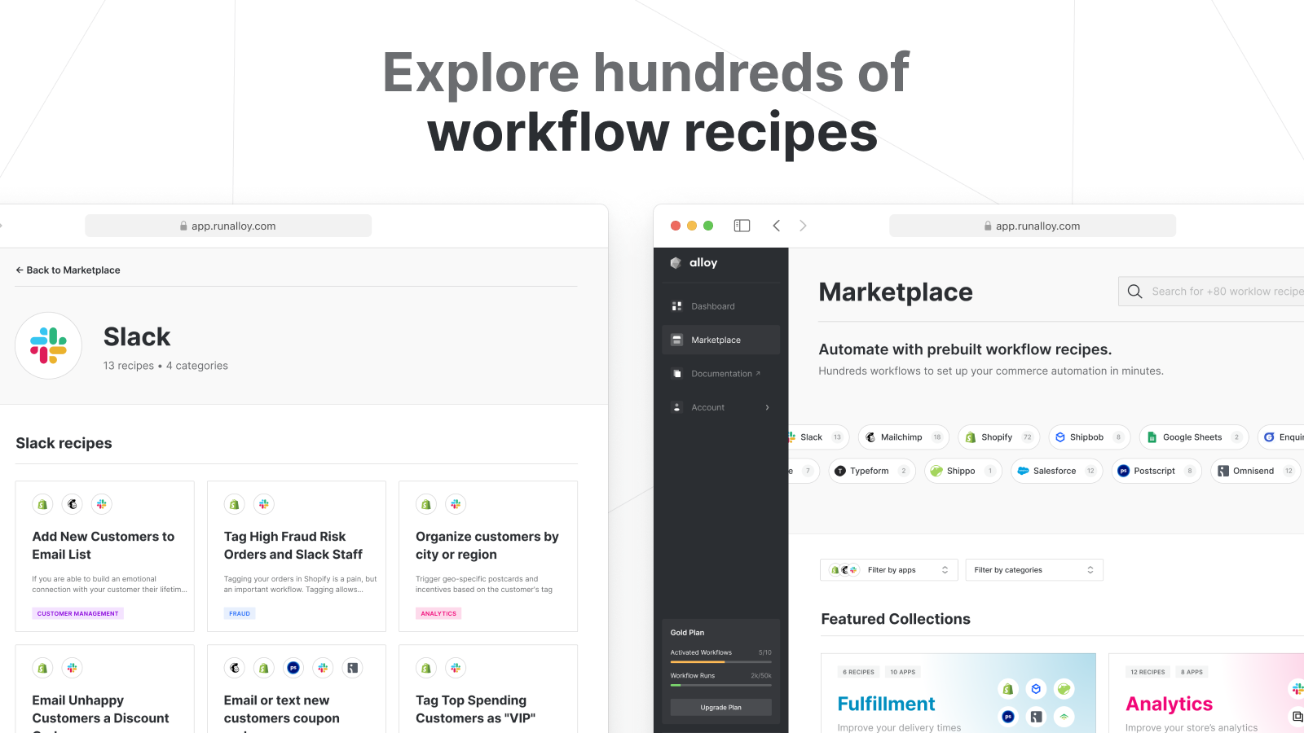Click the Workflow Runs progress bar
The height and width of the screenshot is (733, 1304).
tap(720, 685)
